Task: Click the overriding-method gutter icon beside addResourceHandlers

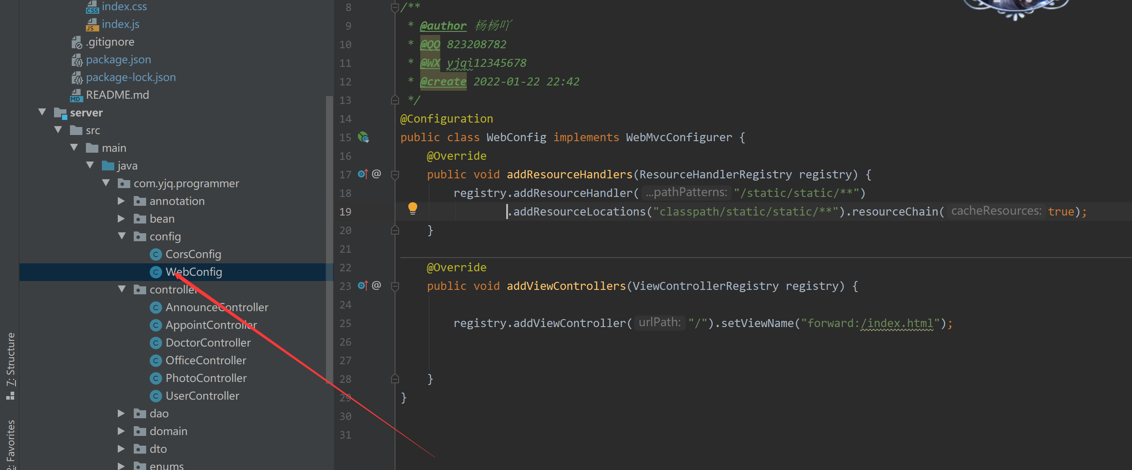Action: (x=363, y=174)
